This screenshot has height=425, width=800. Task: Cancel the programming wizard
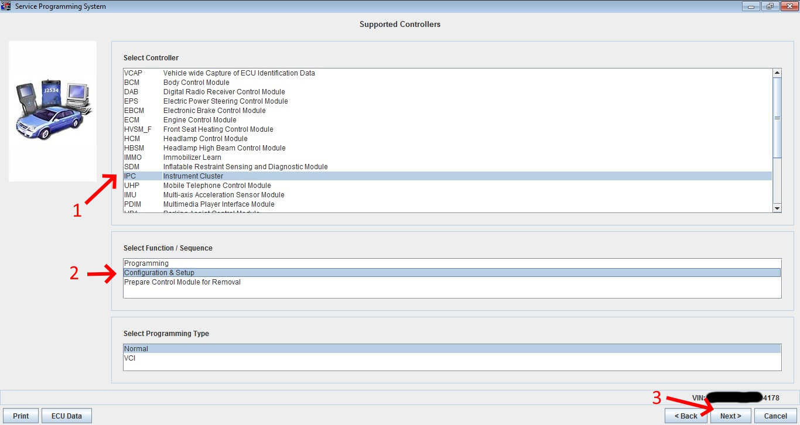[x=775, y=416]
